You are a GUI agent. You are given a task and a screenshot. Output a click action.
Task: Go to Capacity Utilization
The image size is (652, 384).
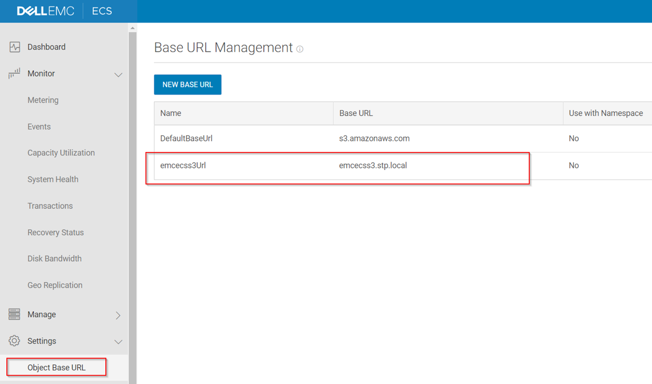point(61,153)
